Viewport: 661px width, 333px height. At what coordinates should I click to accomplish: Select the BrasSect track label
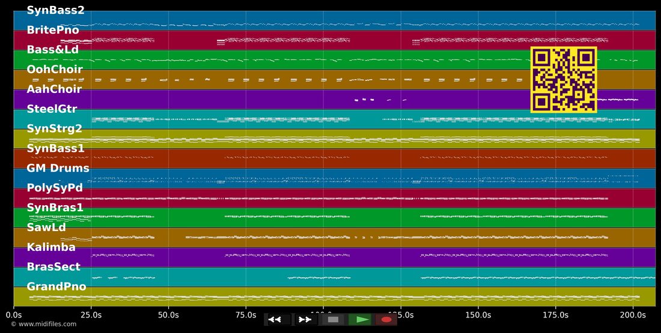[x=53, y=267]
